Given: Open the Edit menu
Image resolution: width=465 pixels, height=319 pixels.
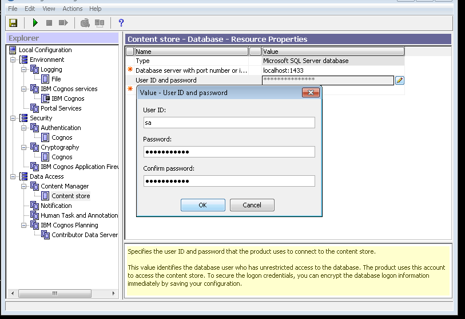Looking at the screenshot, I should pos(30,9).
